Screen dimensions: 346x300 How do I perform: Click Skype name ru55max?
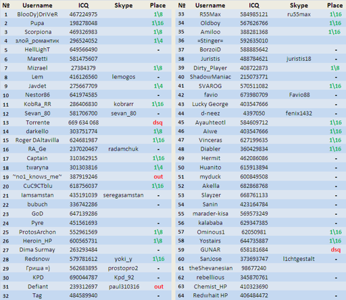click(x=299, y=14)
